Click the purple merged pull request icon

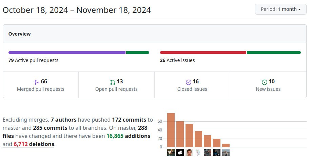point(37,82)
